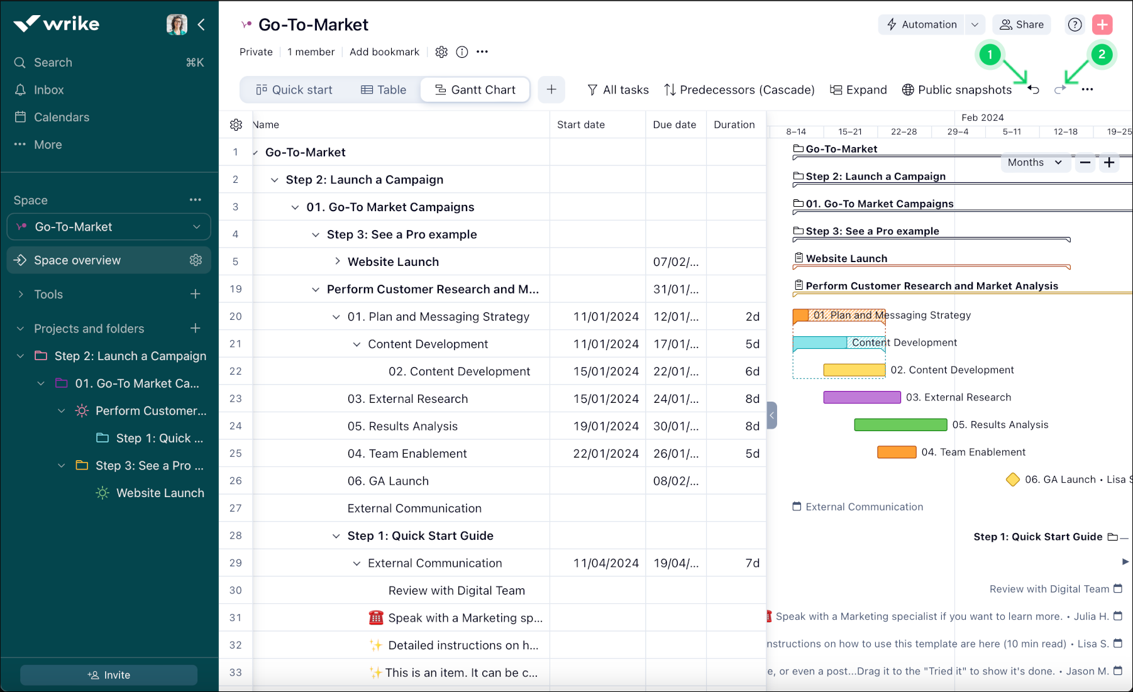Image resolution: width=1133 pixels, height=692 pixels.
Task: Collapse Step 2: Launch a Campaign row
Action: point(275,180)
